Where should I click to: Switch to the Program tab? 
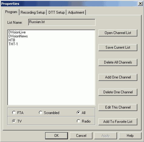coord(11,12)
